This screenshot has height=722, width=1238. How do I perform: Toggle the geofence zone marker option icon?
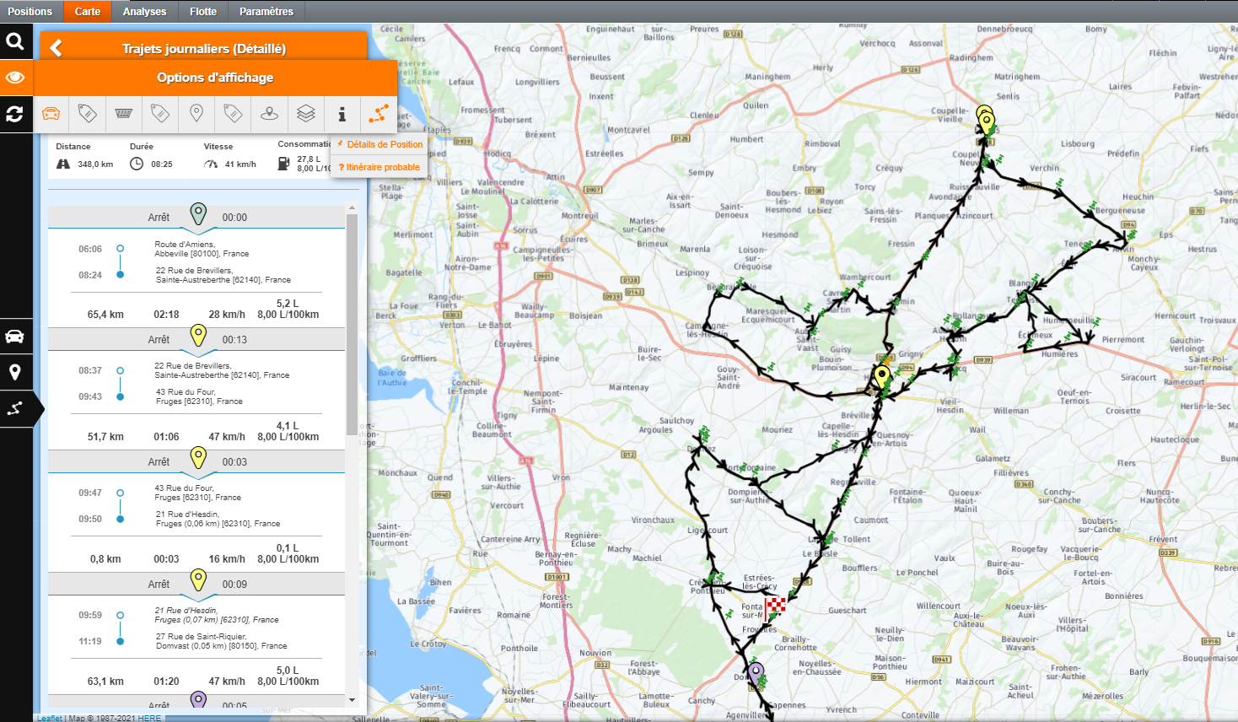(x=269, y=114)
